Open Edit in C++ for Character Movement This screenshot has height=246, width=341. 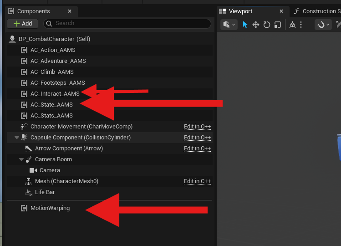coord(197,127)
